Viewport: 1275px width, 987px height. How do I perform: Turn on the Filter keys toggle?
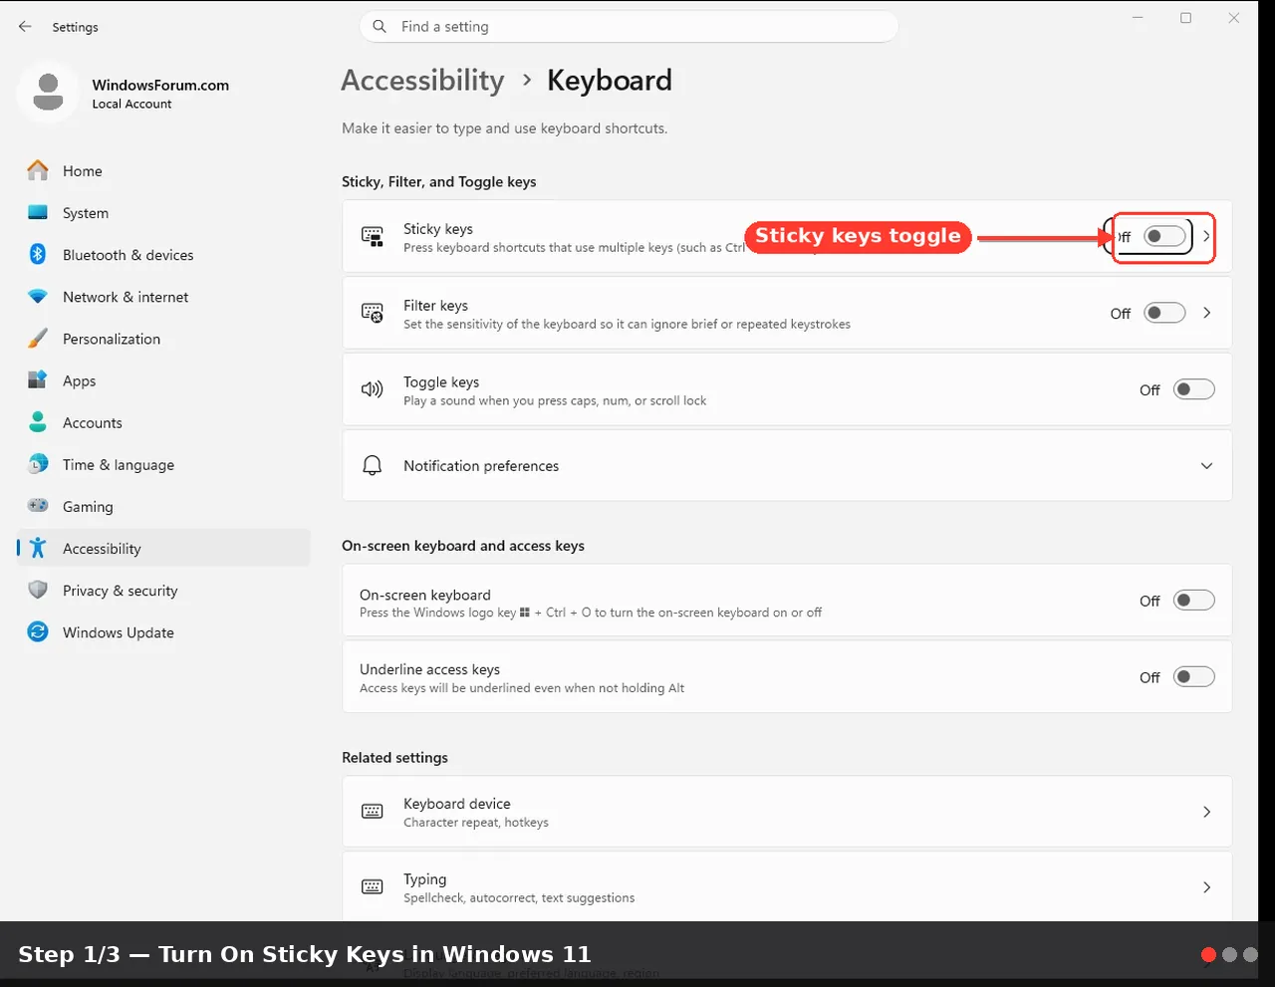(1164, 313)
